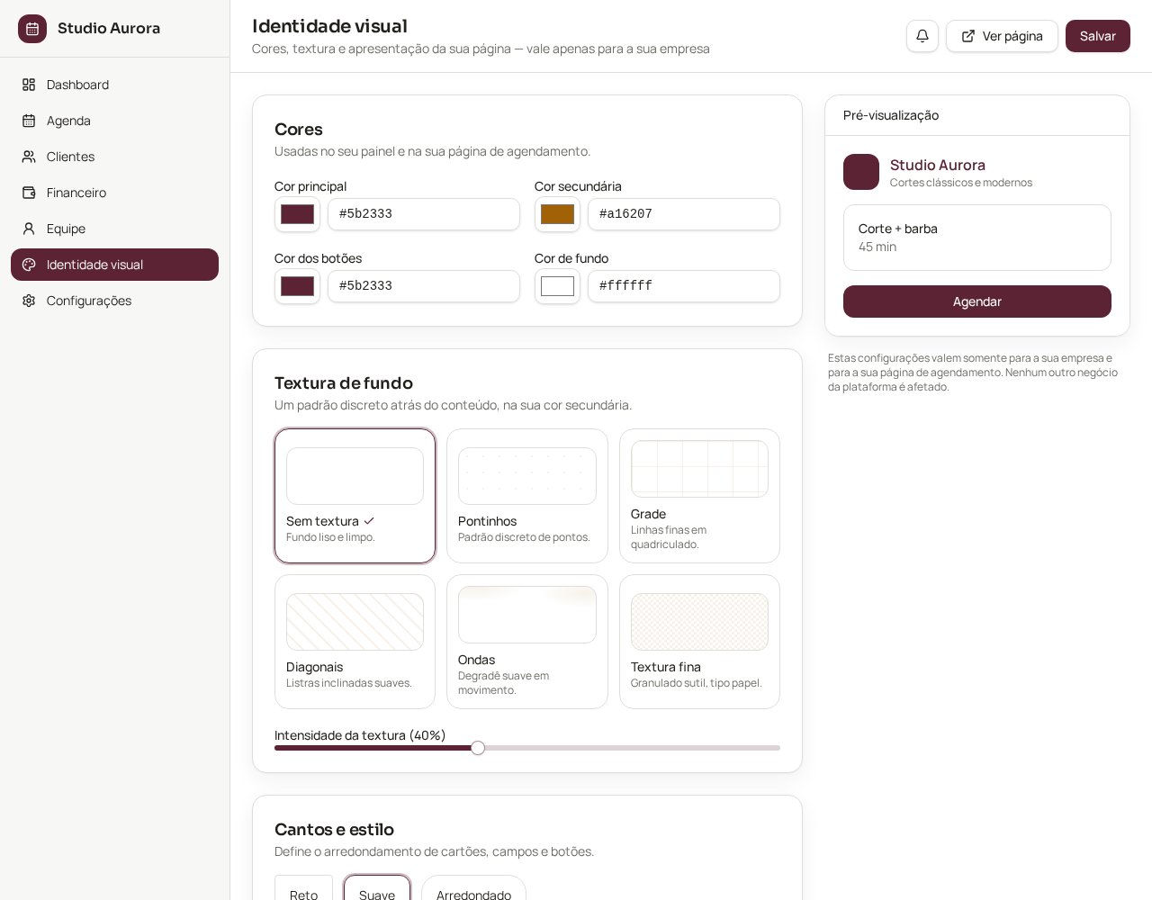The image size is (1152, 900).
Task: Click the Clientes people icon in sidebar
Action: [29, 157]
